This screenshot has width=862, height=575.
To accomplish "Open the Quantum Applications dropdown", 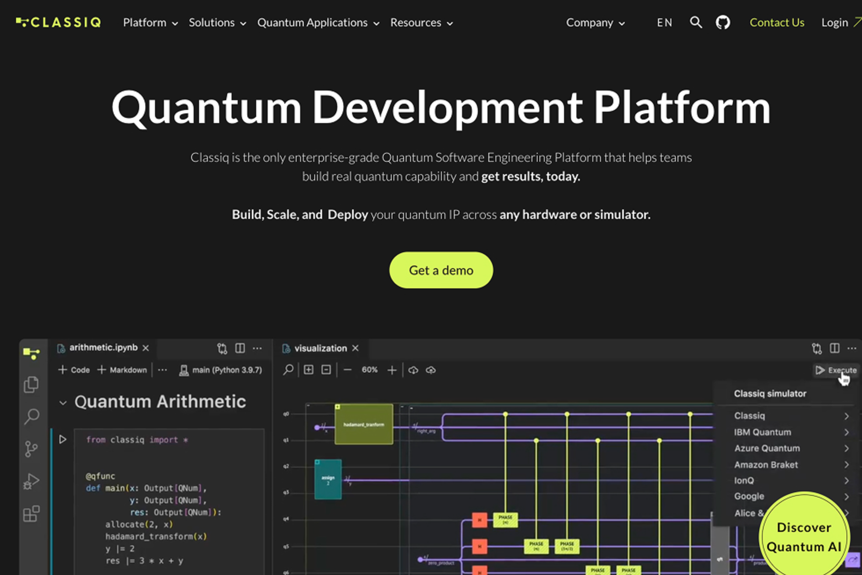I will (318, 22).
